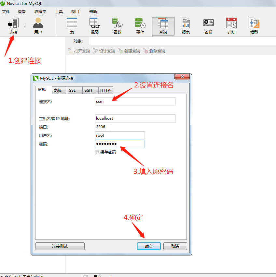Expand the 连接 dropdown arrow

pyautogui.click(x=25, y=26)
